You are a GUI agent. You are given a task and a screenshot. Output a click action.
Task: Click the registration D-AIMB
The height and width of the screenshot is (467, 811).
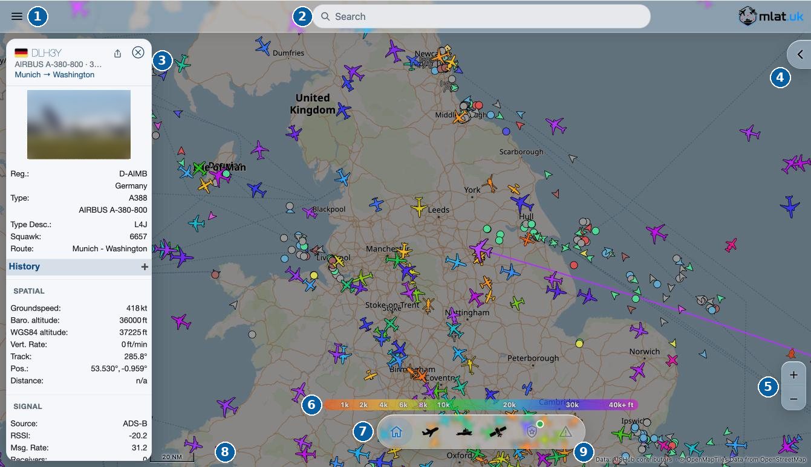133,173
